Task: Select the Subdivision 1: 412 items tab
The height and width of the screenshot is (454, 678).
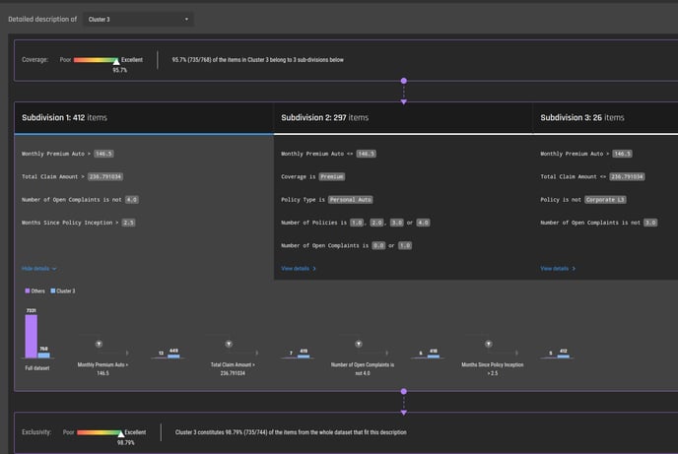Action: pyautogui.click(x=144, y=117)
